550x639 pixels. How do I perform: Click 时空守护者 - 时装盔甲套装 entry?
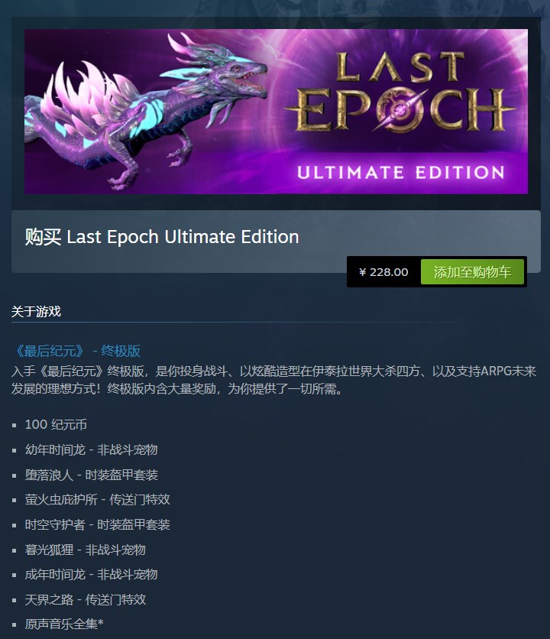97,524
